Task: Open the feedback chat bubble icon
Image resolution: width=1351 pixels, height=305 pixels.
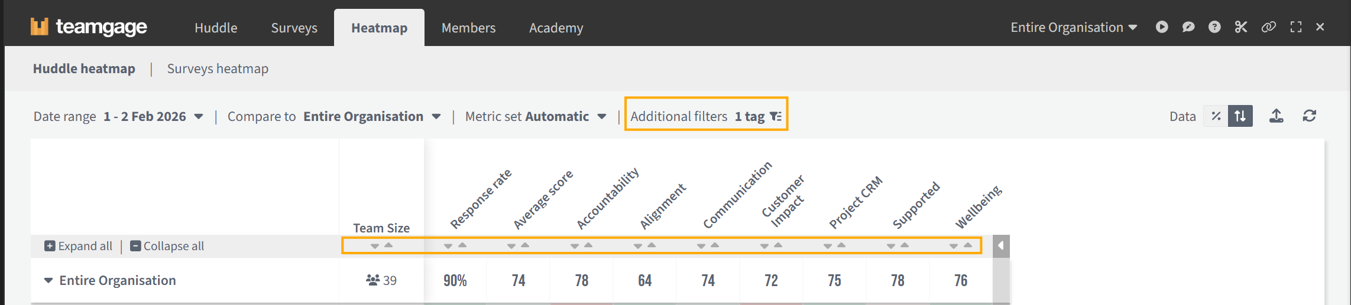Action: click(1188, 27)
